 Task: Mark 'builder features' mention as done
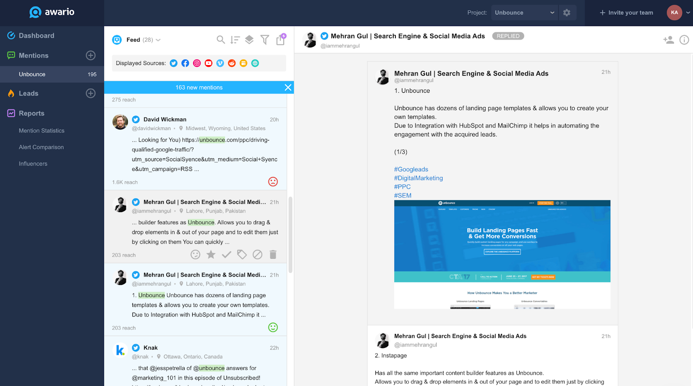coord(227,255)
